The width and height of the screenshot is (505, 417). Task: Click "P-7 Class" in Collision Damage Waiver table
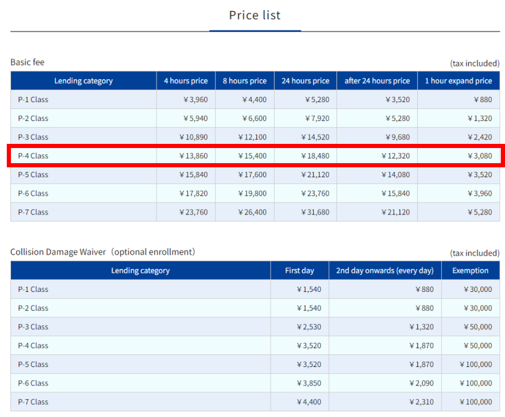pos(33,402)
